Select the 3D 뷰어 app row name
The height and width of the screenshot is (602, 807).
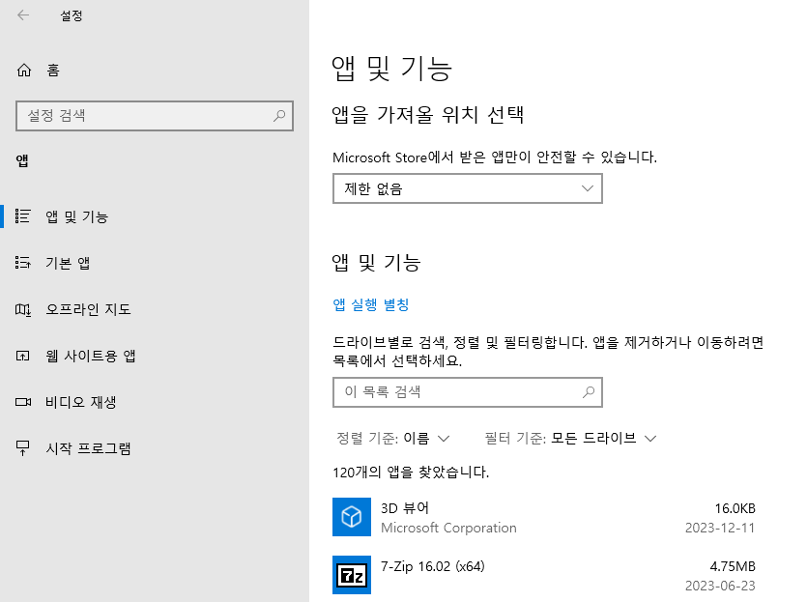click(405, 508)
